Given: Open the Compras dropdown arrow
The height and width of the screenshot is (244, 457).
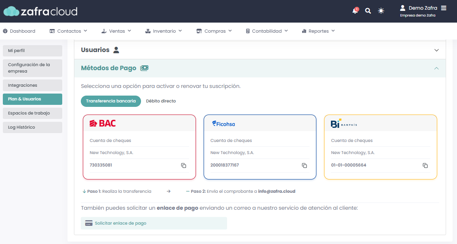Looking at the screenshot, I should pyautogui.click(x=230, y=31).
